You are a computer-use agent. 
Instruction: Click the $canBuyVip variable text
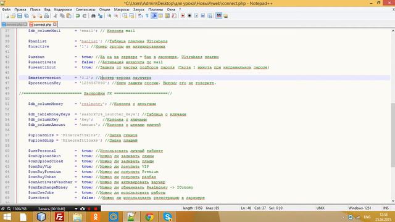[x=39, y=166]
